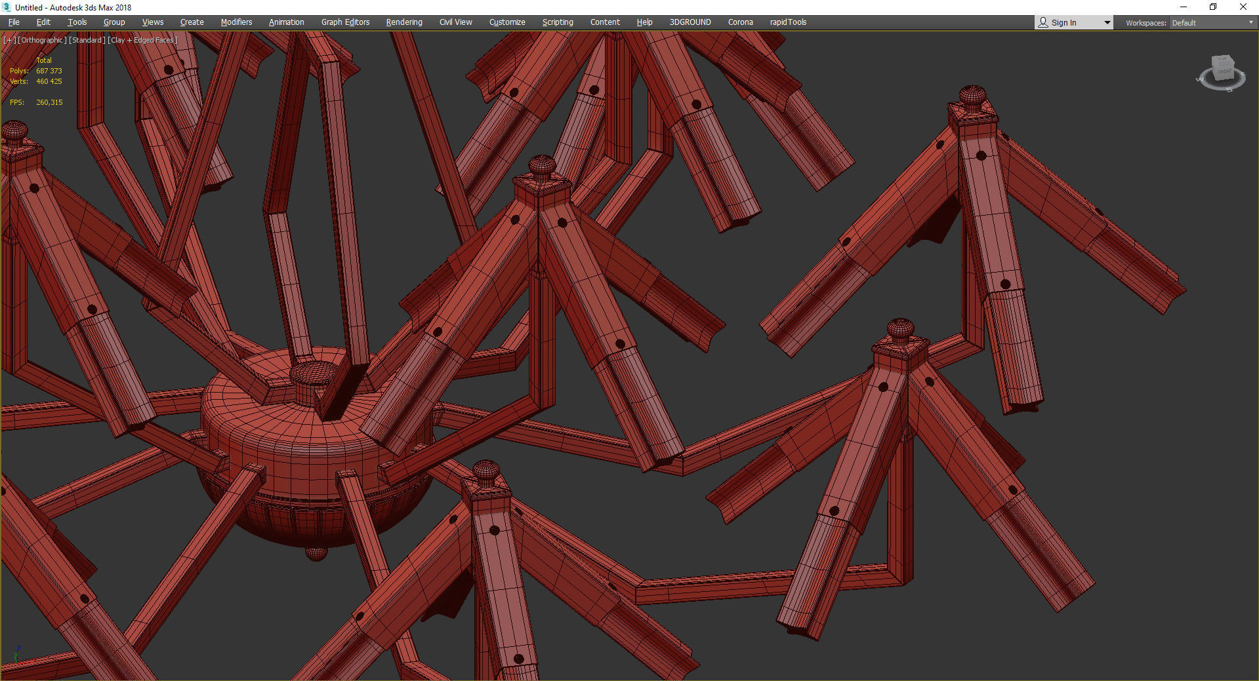The height and width of the screenshot is (681, 1259).
Task: Open the Graph Editors menu
Action: click(345, 22)
